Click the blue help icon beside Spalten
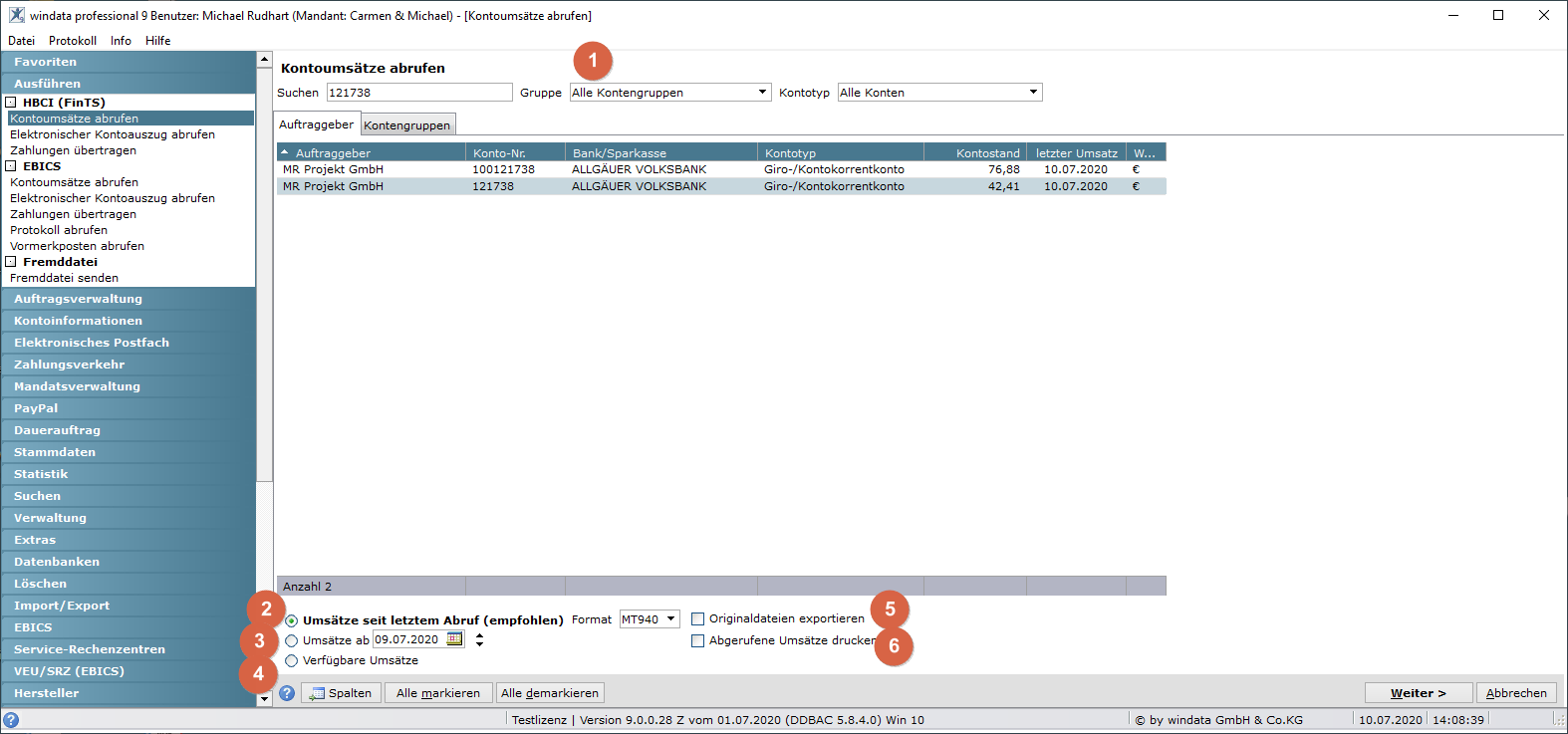This screenshot has height=734, width=1568. (287, 693)
